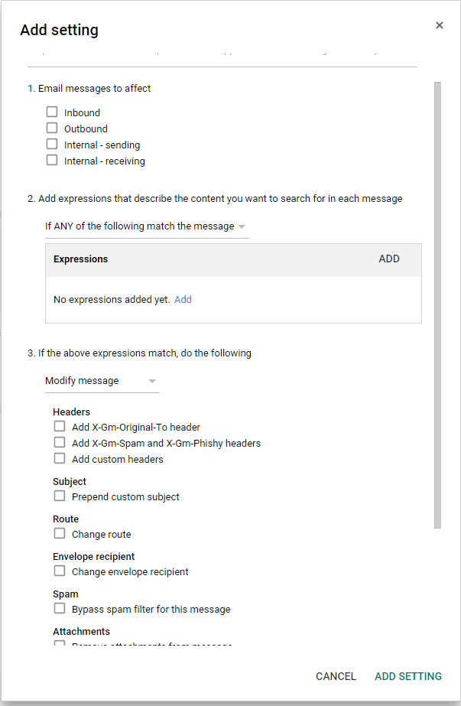Check Add X-Gm-Spam and X-Gm-Phishy headers
The image size is (461, 706).
click(x=60, y=443)
